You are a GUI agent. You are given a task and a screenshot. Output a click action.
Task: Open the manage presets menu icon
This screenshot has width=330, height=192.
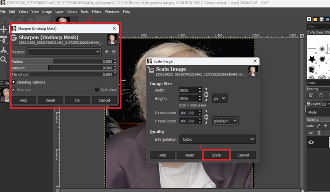[113, 52]
